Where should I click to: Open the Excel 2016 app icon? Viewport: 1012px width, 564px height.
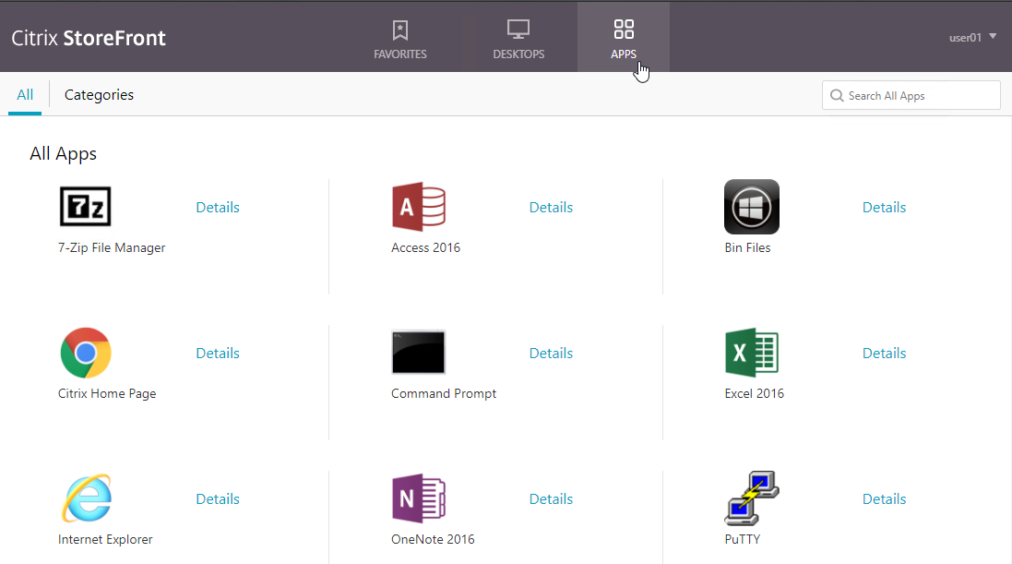pyautogui.click(x=752, y=353)
